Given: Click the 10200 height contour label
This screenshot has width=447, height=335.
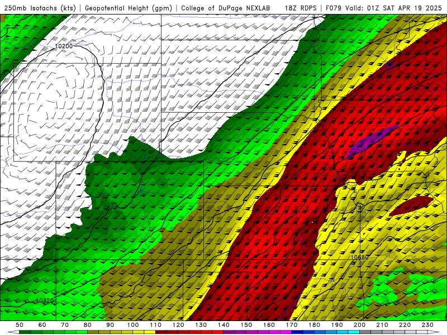Looking at the screenshot, I should point(64,46).
